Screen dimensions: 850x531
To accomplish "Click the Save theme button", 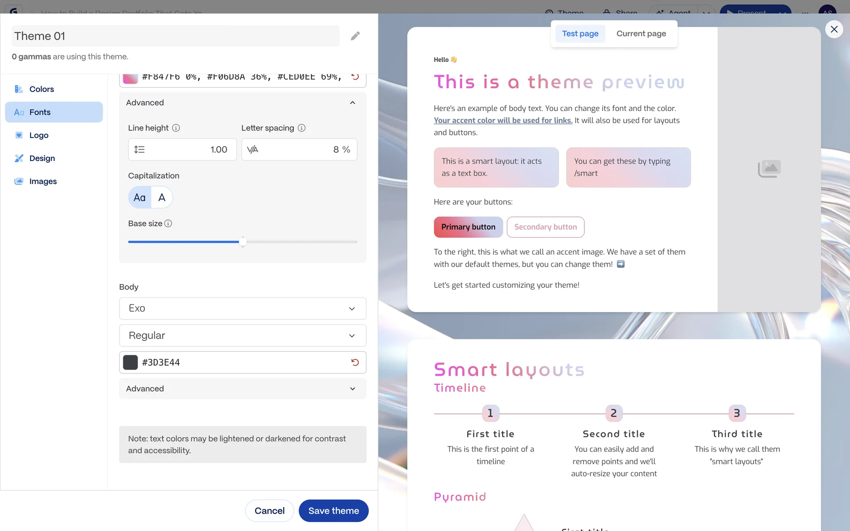I will [x=333, y=511].
